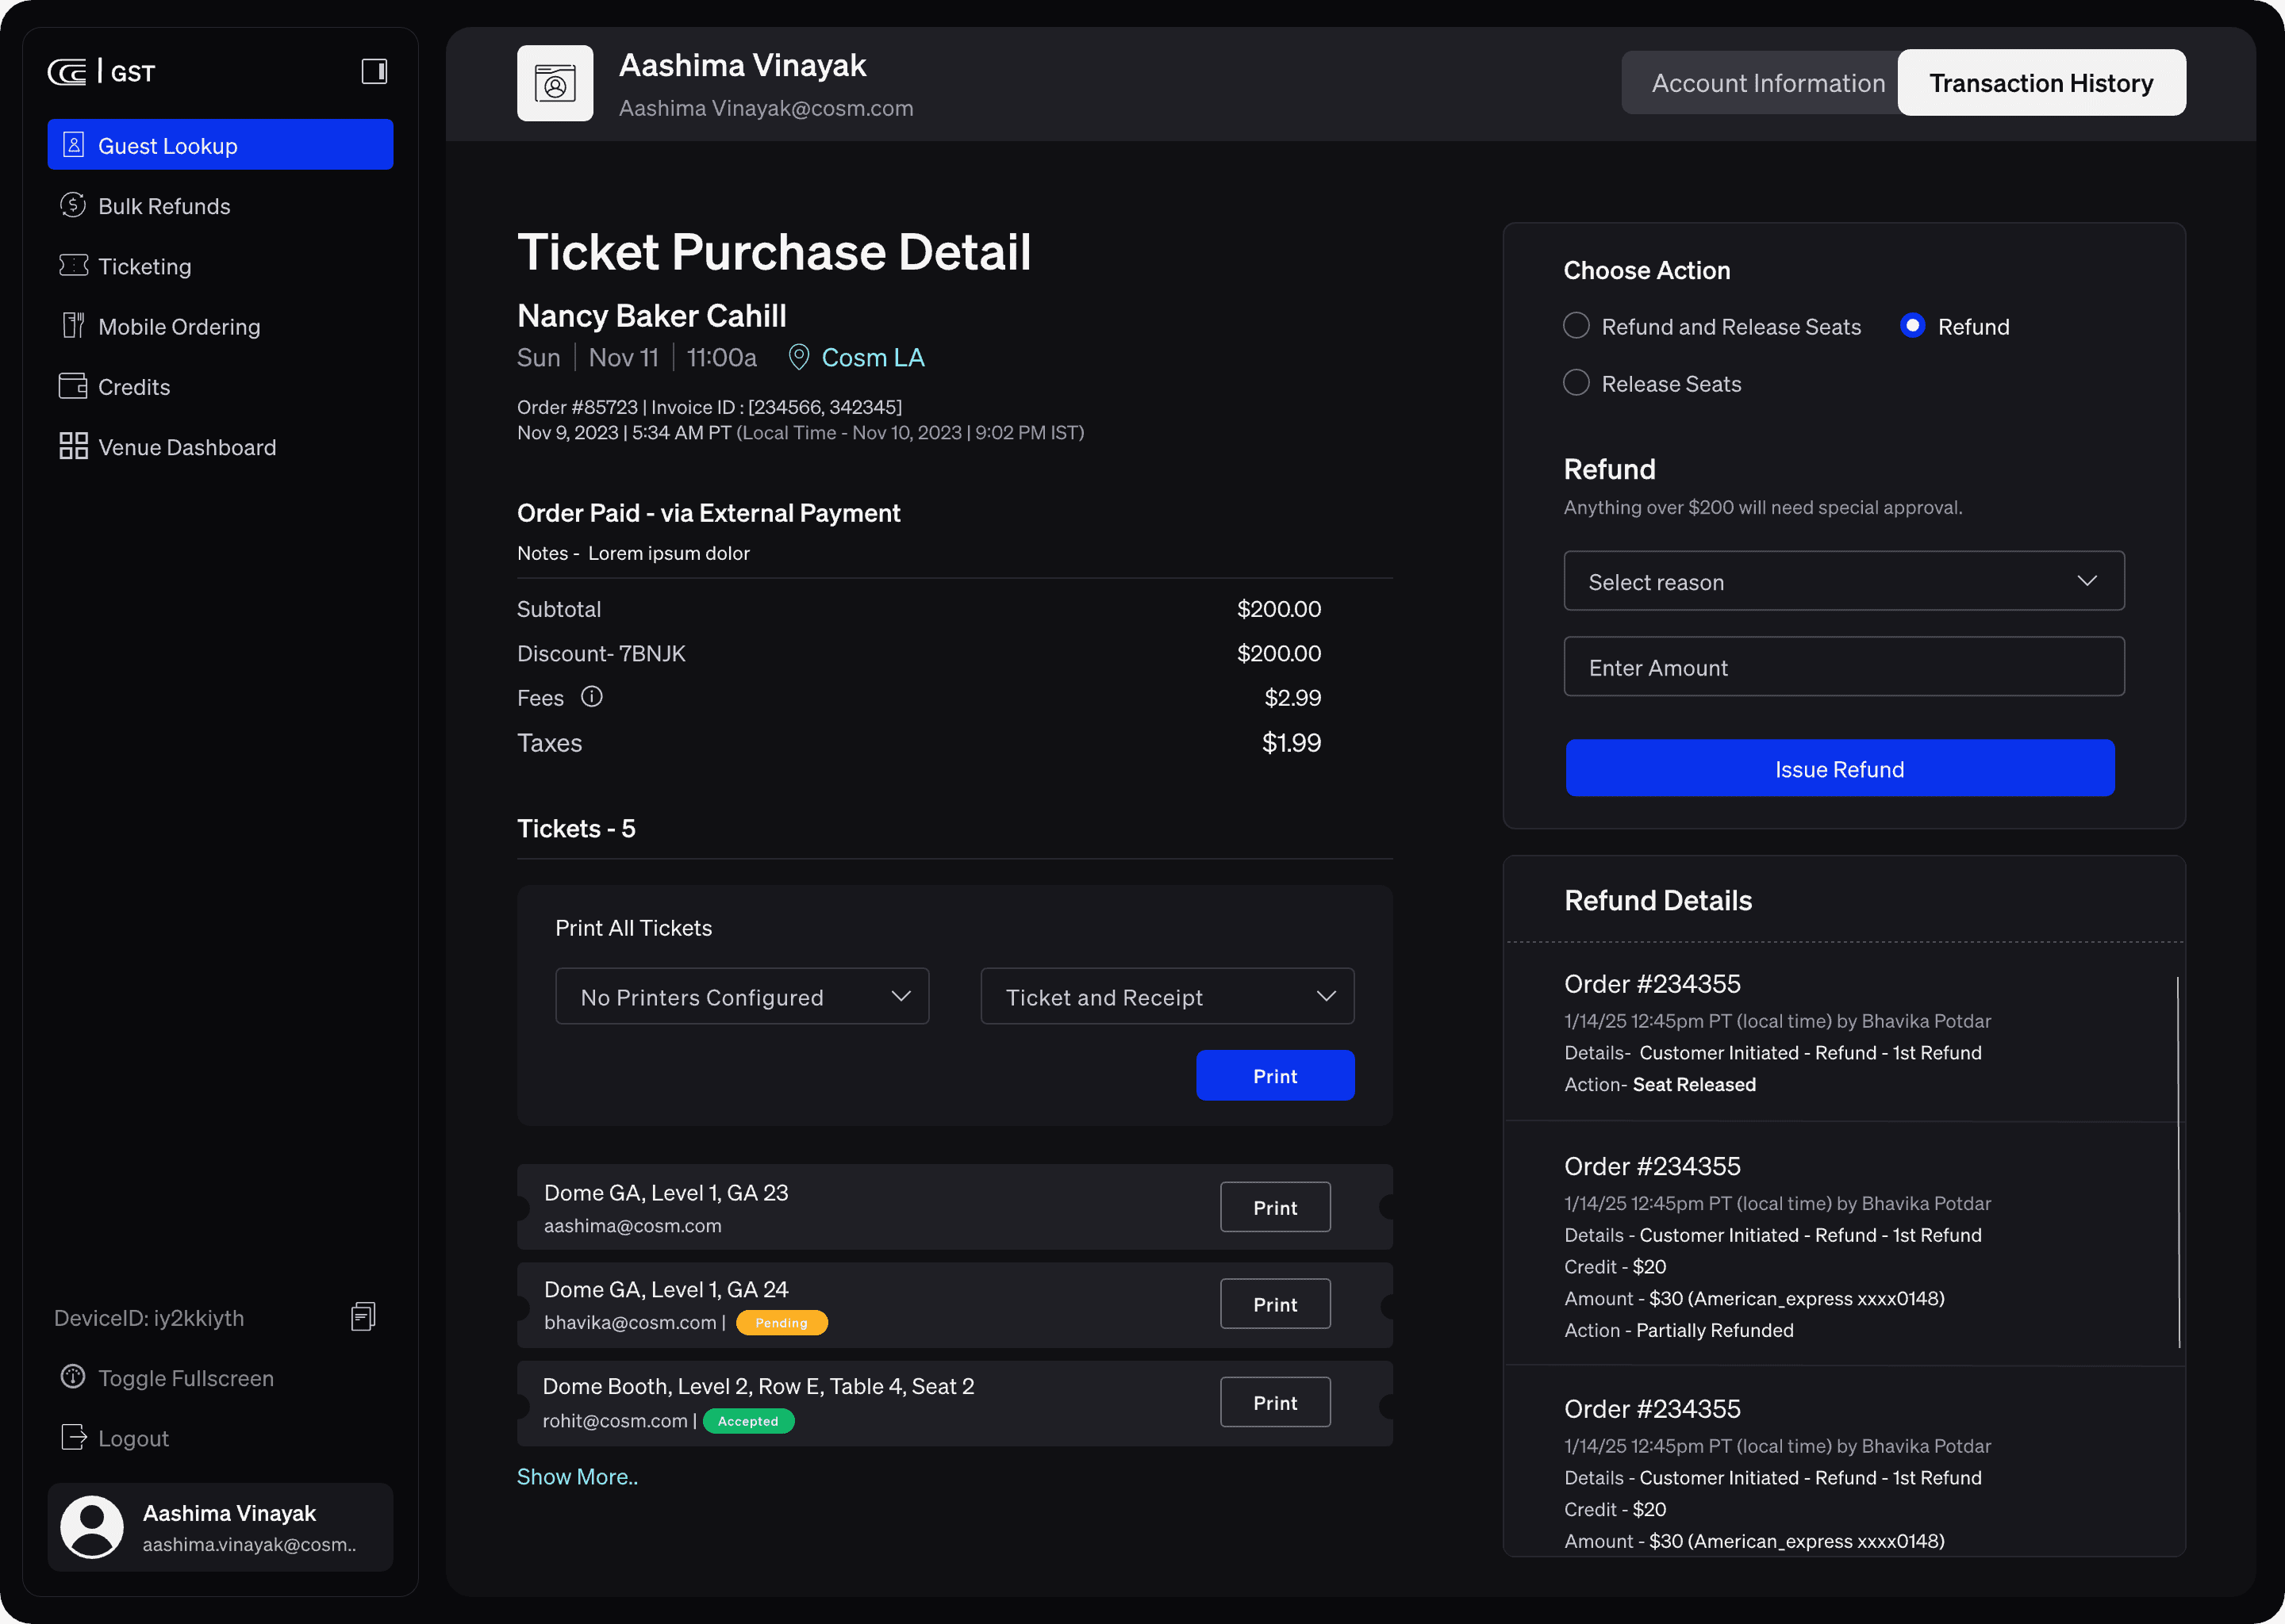2285x1624 pixels.
Task: Click the Venue Dashboard grid icon
Action: tap(73, 446)
